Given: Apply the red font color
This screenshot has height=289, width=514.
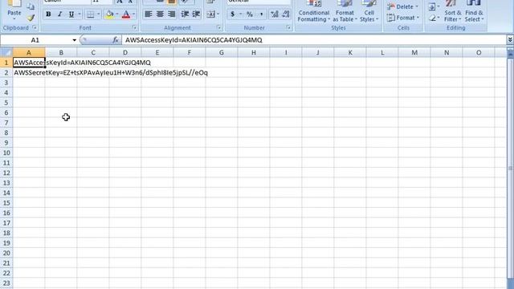Looking at the screenshot, I should tap(126, 14).
